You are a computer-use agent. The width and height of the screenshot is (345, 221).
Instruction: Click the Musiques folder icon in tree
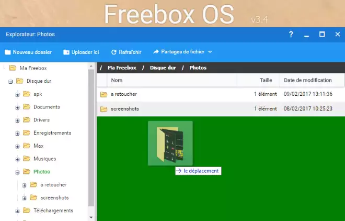point(27,159)
